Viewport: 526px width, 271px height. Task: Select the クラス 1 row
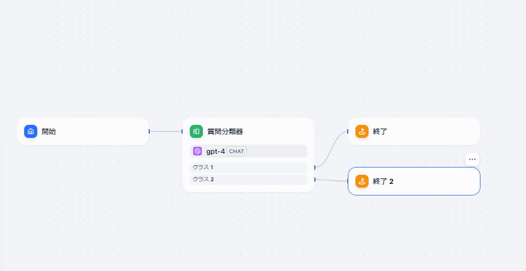[248, 167]
